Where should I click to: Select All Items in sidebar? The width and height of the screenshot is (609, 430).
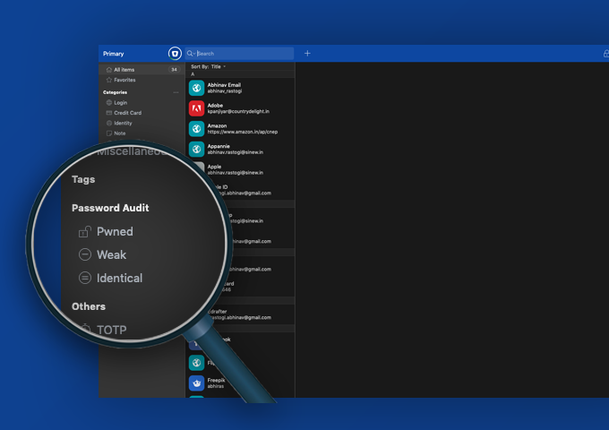(124, 69)
